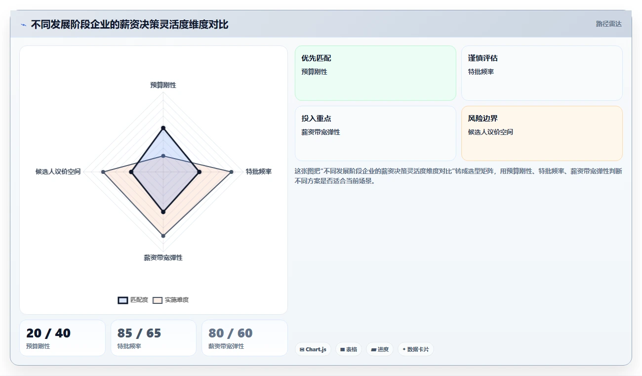The height and width of the screenshot is (376, 642).
Task: Click the 预算刚性 radar axis label
Action: (163, 85)
